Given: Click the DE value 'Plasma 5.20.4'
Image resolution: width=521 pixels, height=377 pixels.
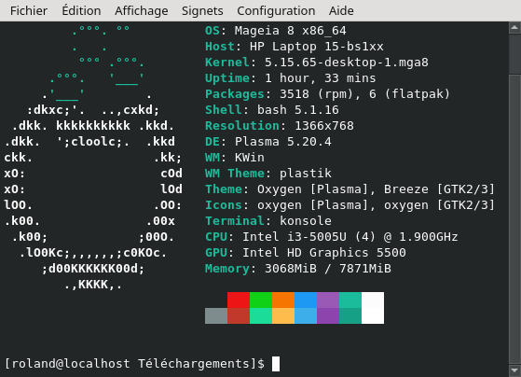Looking at the screenshot, I should click(283, 142).
